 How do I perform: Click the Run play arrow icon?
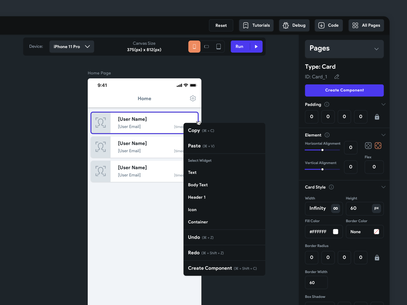coord(256,47)
